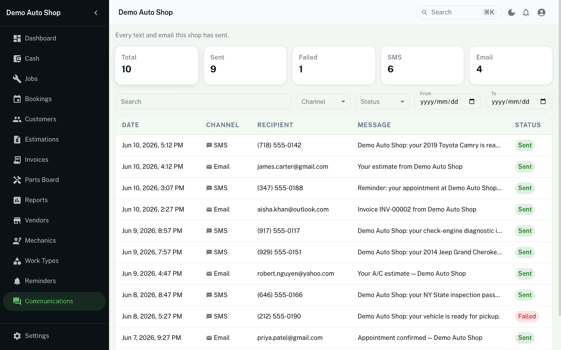Click the SMS 6 summary card
The width and height of the screenshot is (561, 350).
(x=422, y=65)
